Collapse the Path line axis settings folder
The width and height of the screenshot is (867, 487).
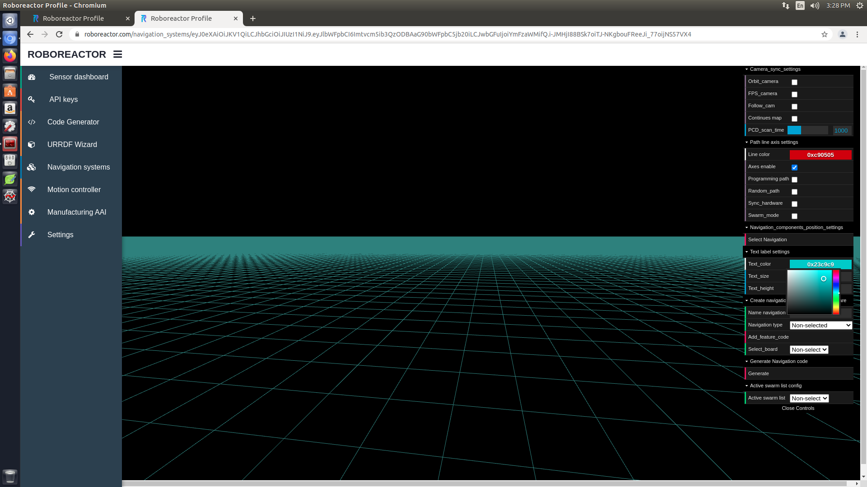[x=798, y=142]
